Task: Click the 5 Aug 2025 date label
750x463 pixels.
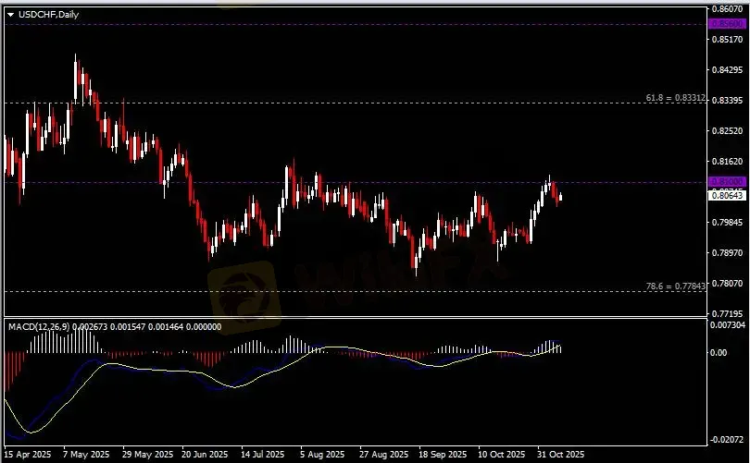Action: click(322, 455)
